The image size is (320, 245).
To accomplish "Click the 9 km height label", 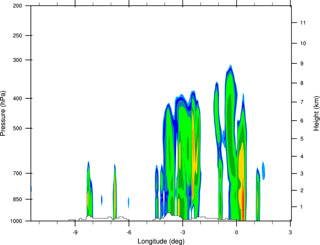I will pos(302,63).
